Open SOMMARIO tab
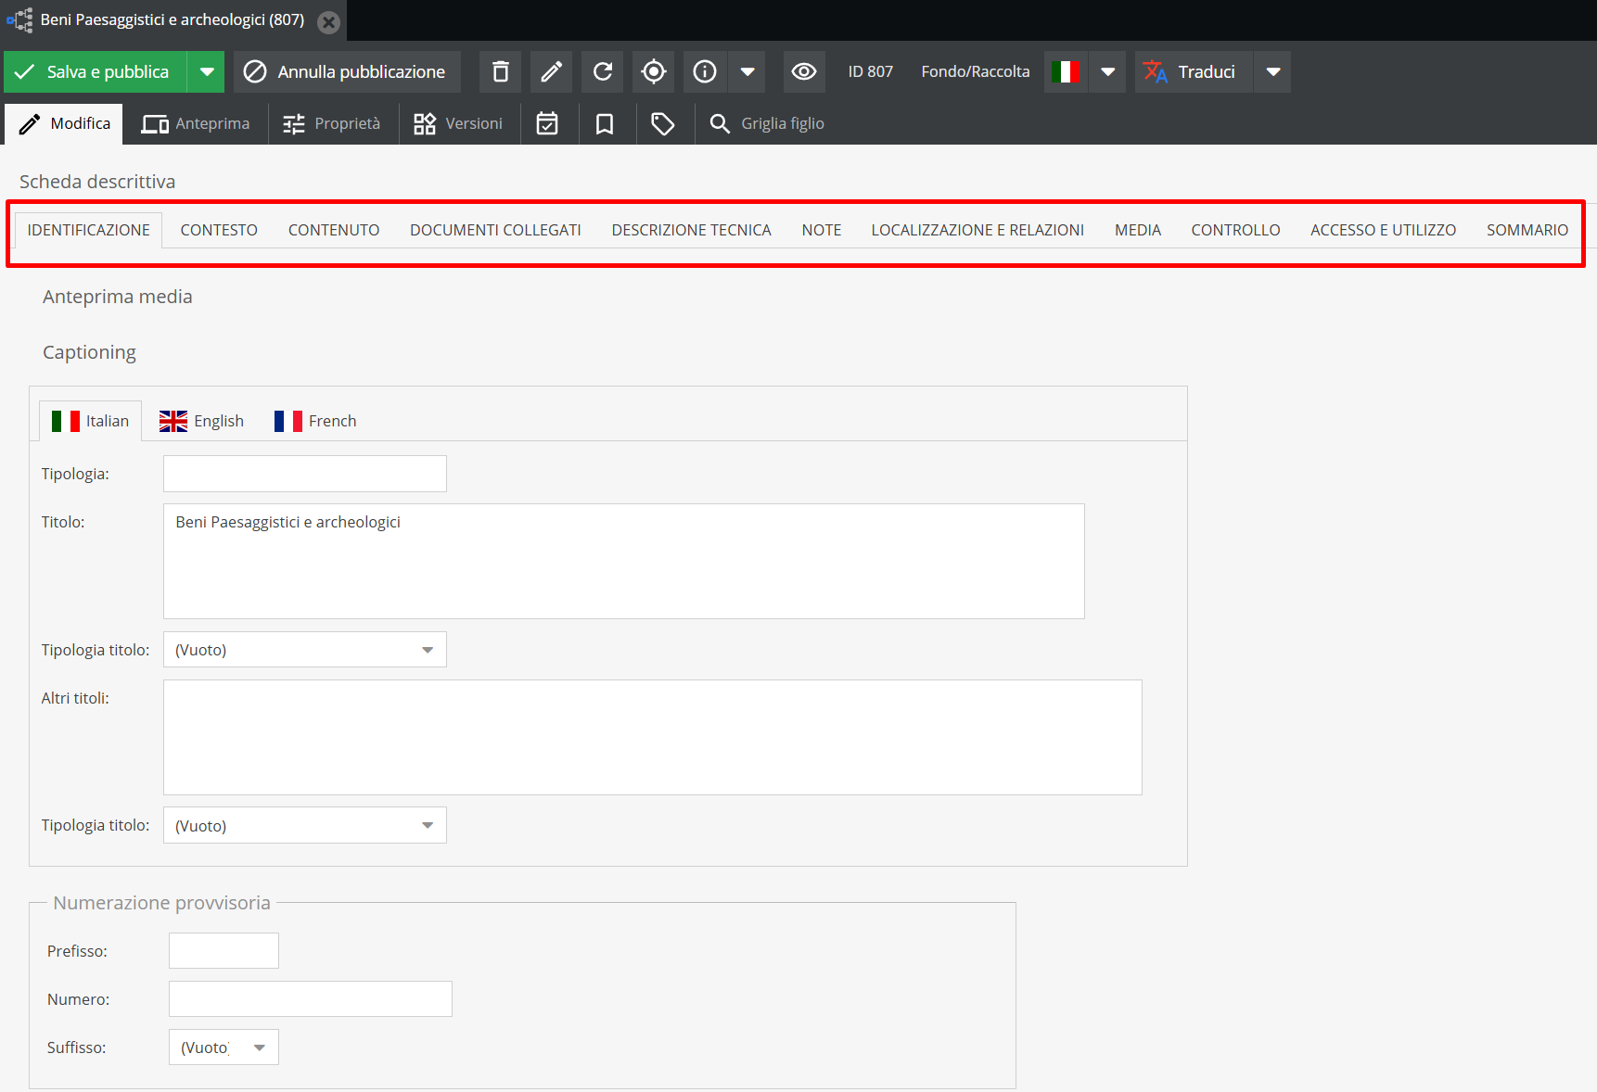The image size is (1597, 1092). click(x=1527, y=230)
